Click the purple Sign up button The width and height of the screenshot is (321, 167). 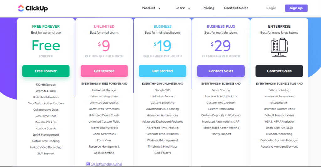(296, 8)
